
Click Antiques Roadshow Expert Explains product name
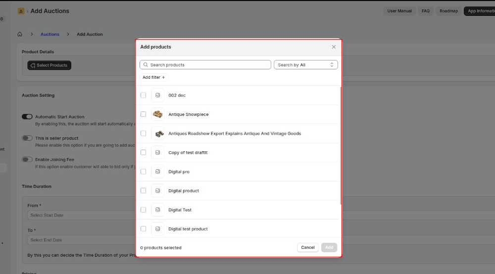pyautogui.click(x=235, y=133)
